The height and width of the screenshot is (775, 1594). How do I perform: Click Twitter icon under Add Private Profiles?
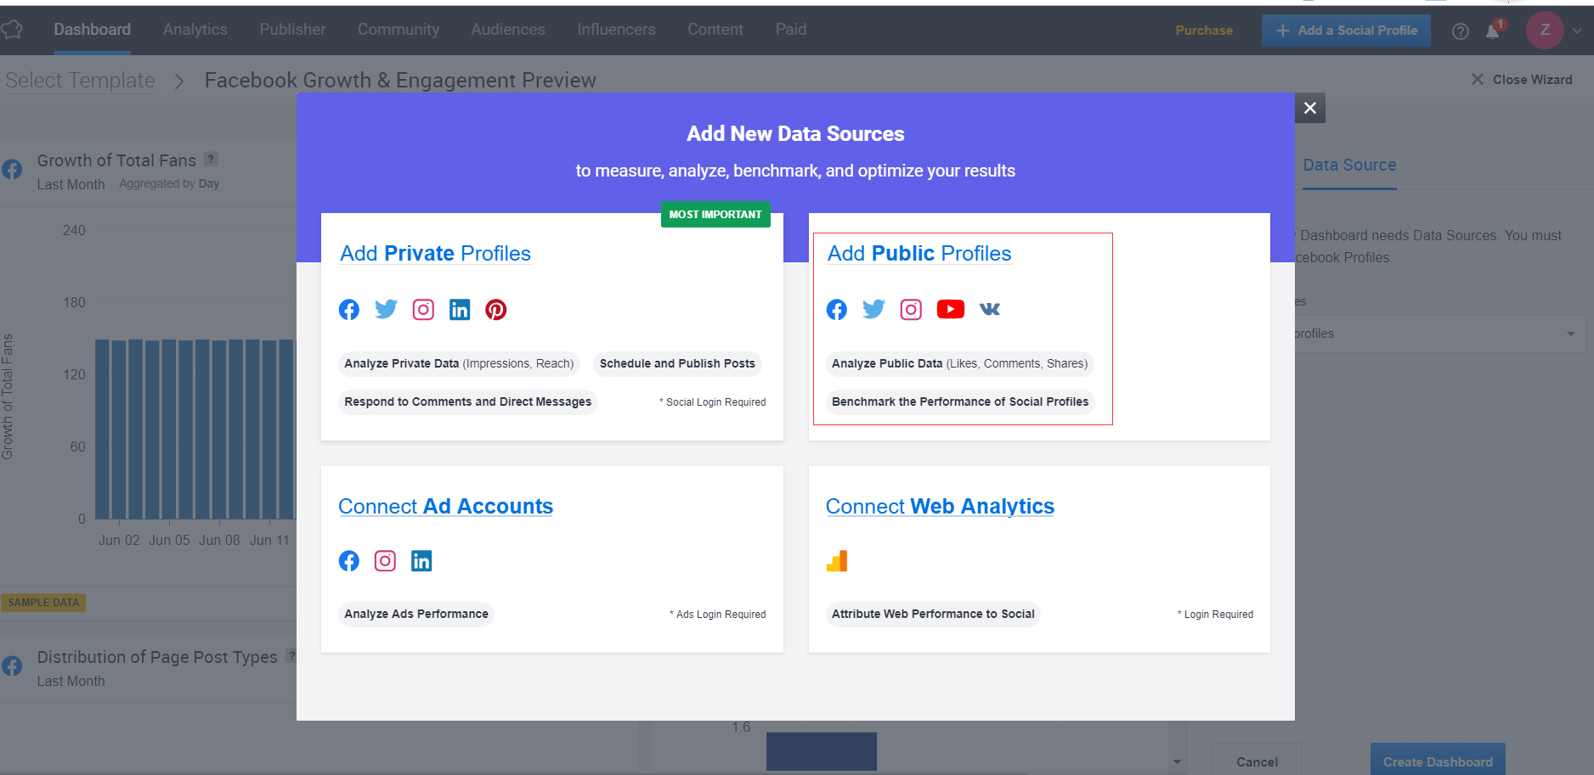[x=386, y=309]
